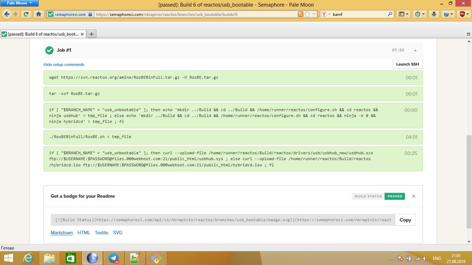Switch to Pale Moon taskbar button
Screen dimensions: 472x265
92,258
